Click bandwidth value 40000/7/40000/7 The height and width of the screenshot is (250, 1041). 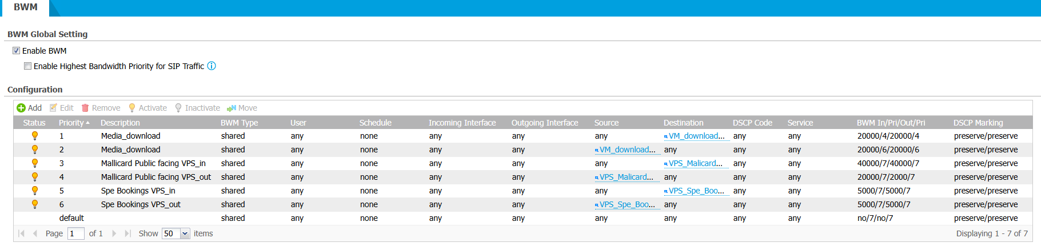click(888, 163)
